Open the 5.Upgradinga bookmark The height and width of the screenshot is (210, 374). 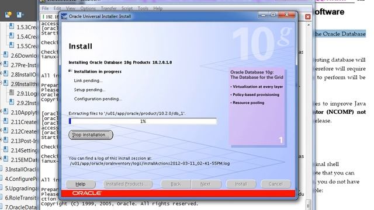[x=21, y=188]
